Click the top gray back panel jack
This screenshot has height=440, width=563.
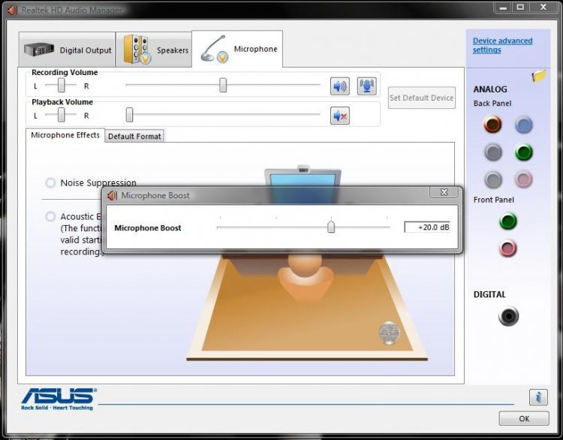tap(493, 152)
